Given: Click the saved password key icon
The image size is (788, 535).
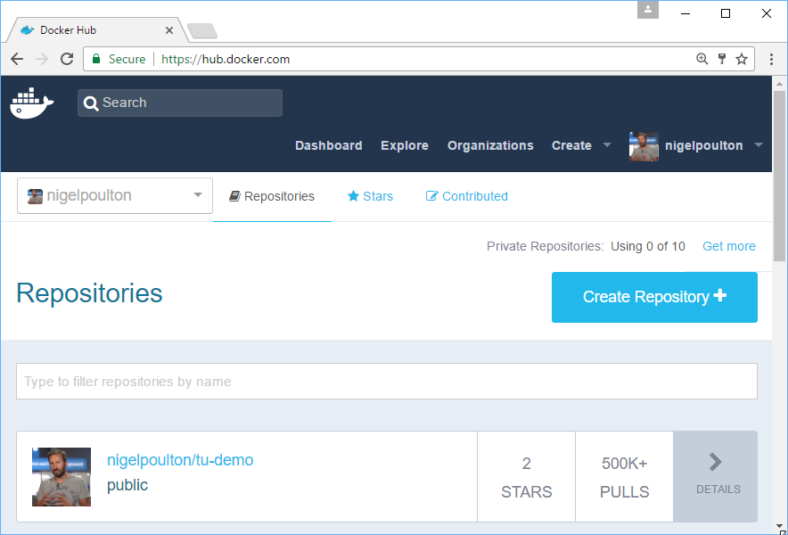Looking at the screenshot, I should [x=722, y=59].
